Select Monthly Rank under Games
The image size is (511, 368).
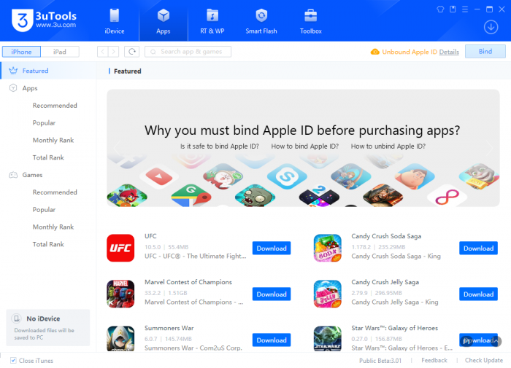point(53,227)
